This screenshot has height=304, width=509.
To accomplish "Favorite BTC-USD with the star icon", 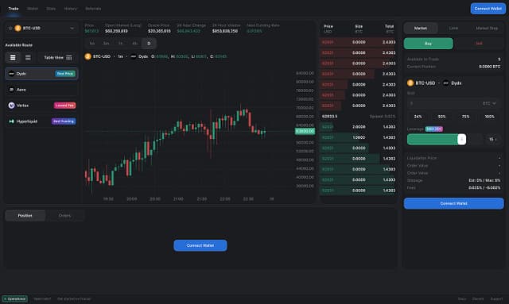I will [x=10, y=29].
